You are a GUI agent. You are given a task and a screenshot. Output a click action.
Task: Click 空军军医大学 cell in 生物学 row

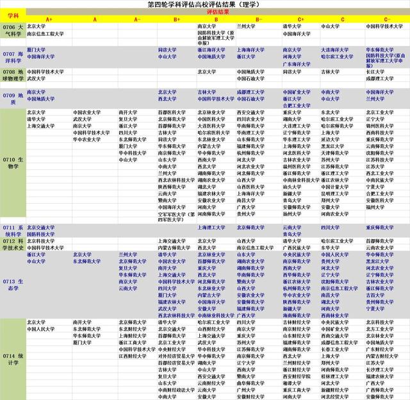[x=176, y=216]
